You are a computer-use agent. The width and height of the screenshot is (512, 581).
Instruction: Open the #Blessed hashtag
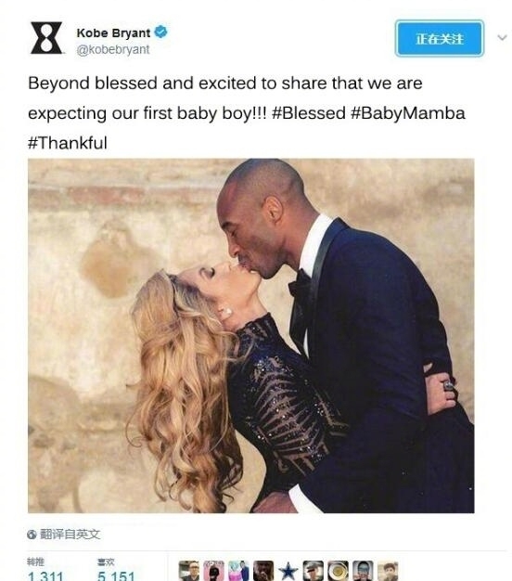tap(308, 112)
